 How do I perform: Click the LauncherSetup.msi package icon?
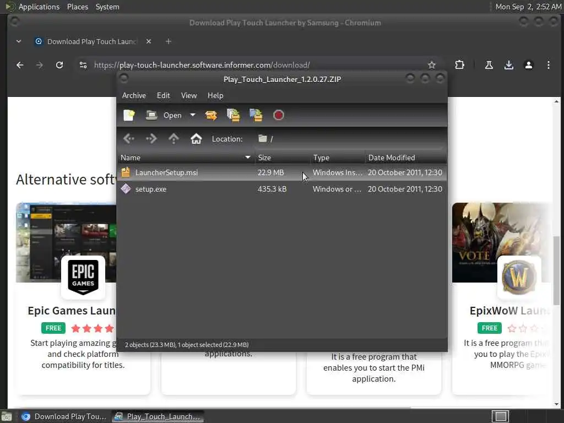point(126,172)
